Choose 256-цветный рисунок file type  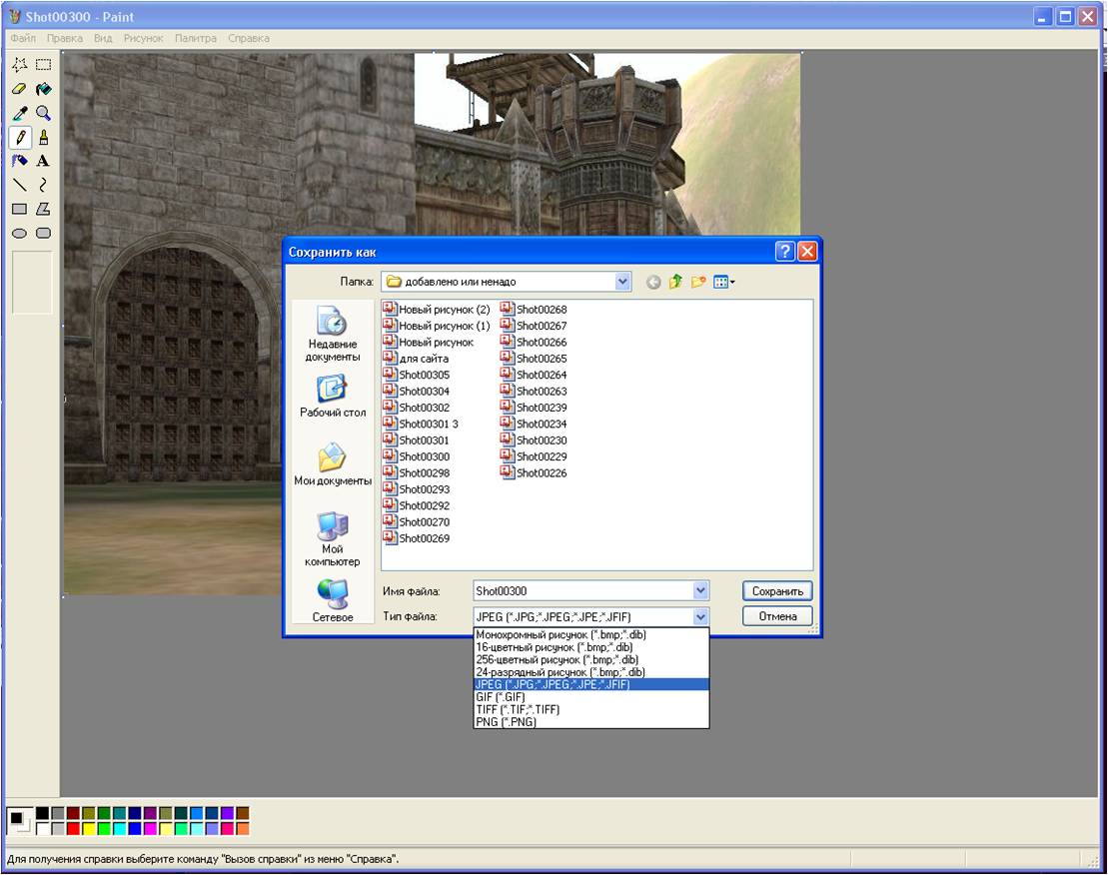click(x=590, y=659)
